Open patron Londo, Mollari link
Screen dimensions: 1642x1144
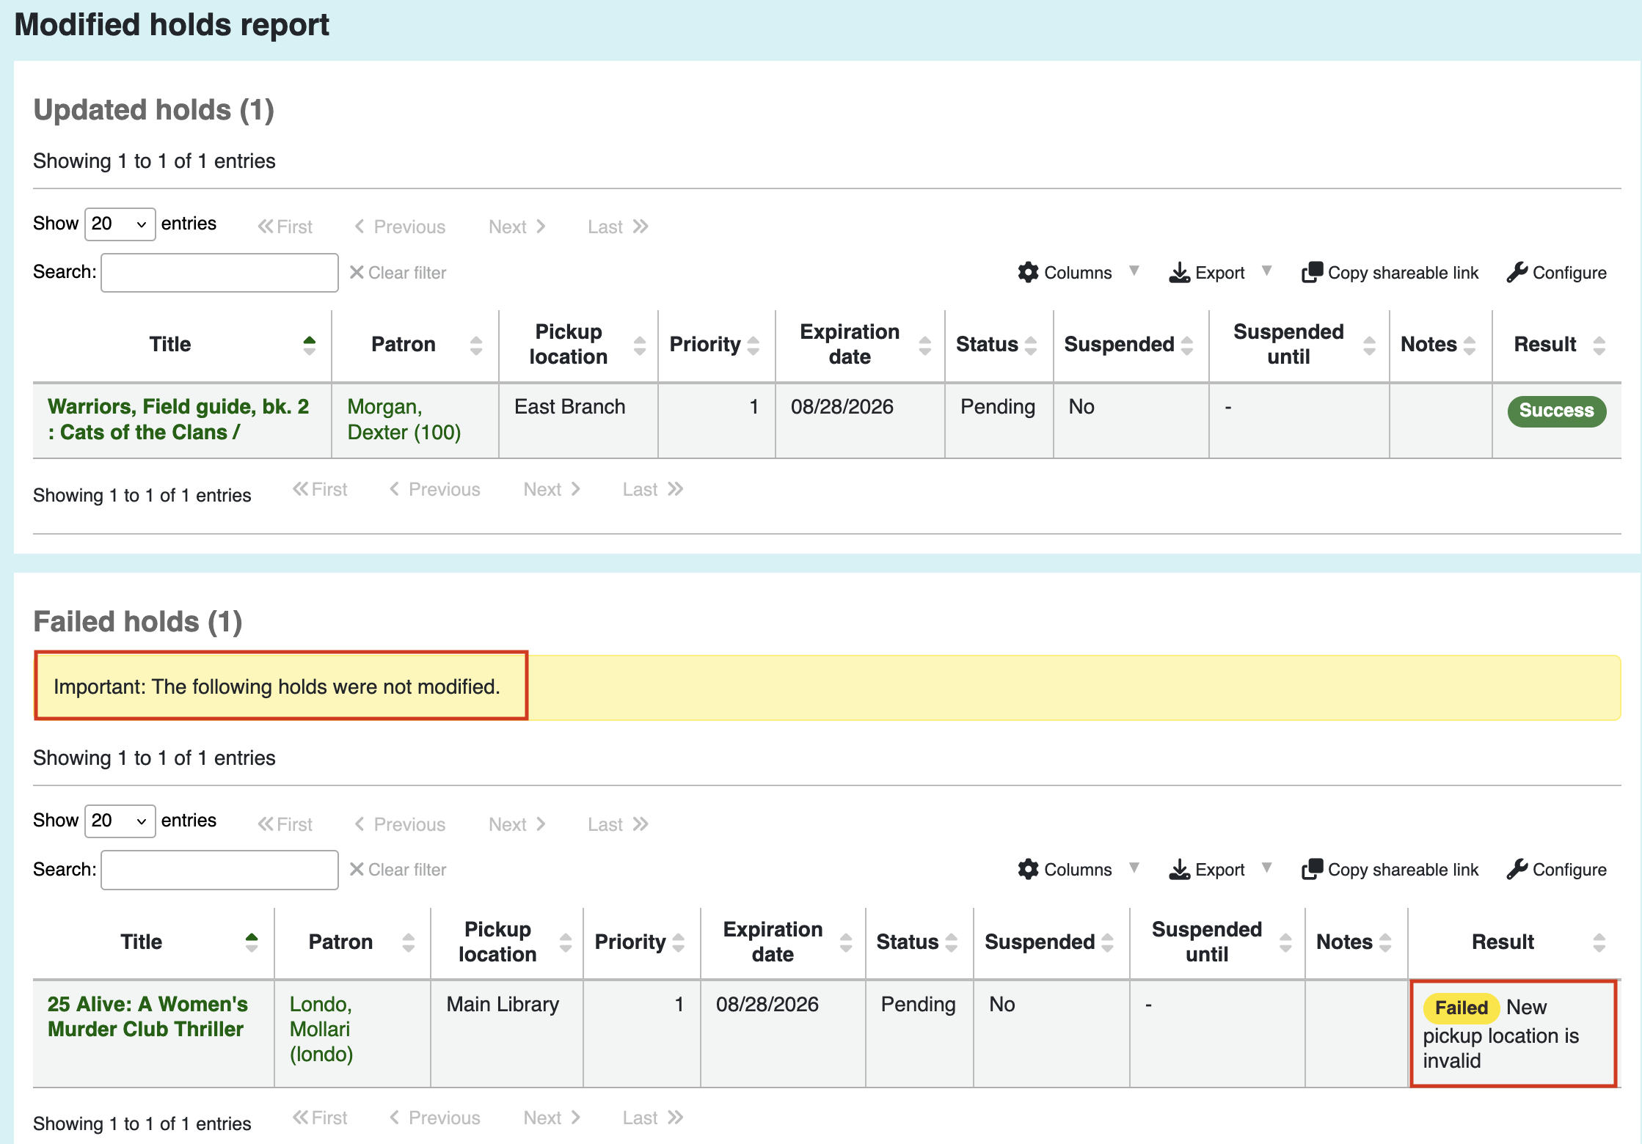point(321,1029)
